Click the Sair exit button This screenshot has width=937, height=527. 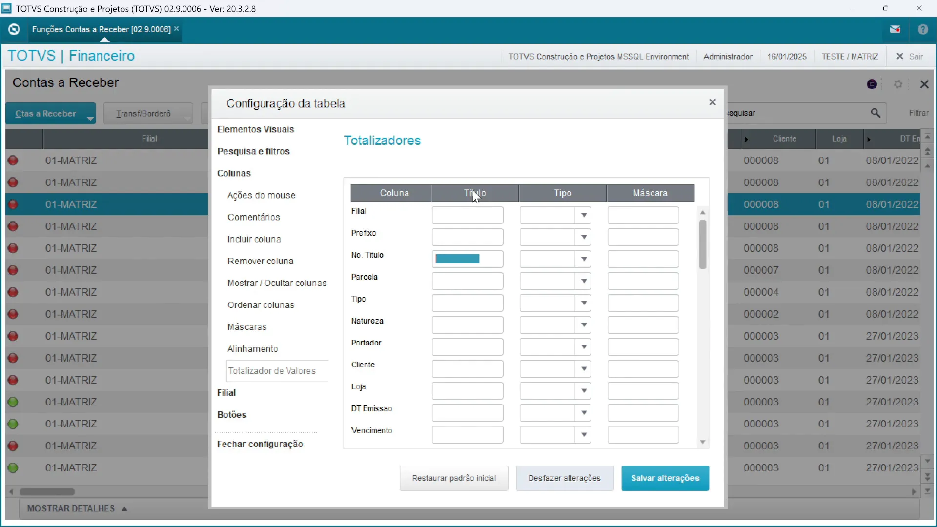910,57
